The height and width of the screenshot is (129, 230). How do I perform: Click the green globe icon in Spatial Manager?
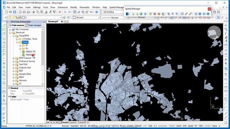point(141,14)
